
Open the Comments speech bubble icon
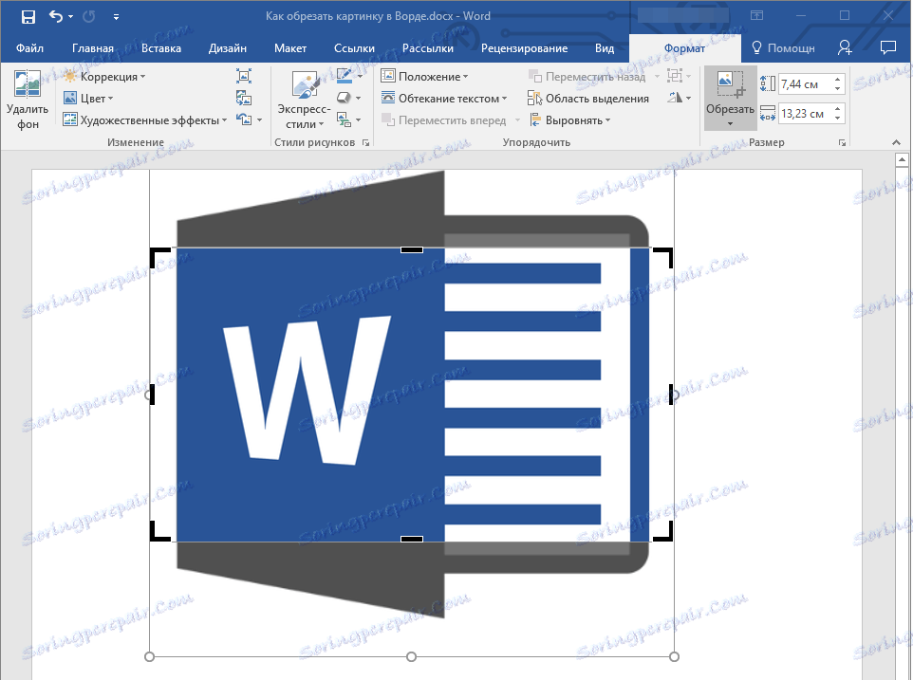pyautogui.click(x=888, y=47)
